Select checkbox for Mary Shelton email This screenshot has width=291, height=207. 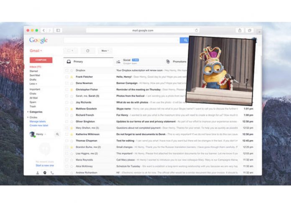click(67, 128)
